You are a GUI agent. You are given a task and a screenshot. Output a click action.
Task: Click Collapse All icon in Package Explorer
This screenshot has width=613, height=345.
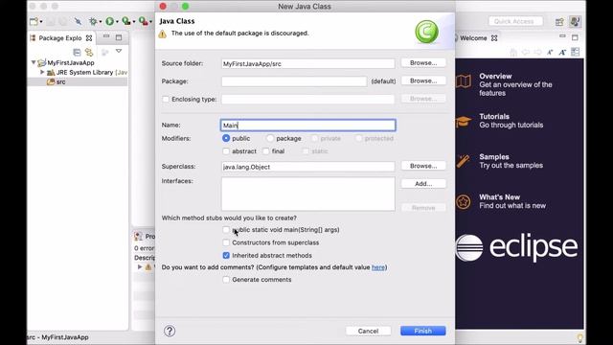point(77,52)
